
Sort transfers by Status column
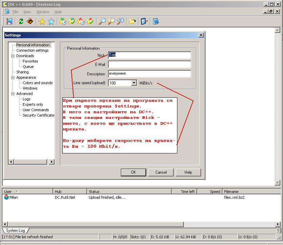pos(129,192)
